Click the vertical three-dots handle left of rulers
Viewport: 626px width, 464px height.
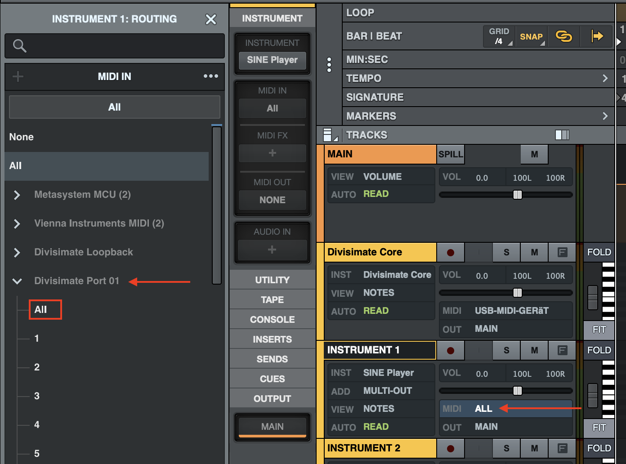click(x=329, y=65)
